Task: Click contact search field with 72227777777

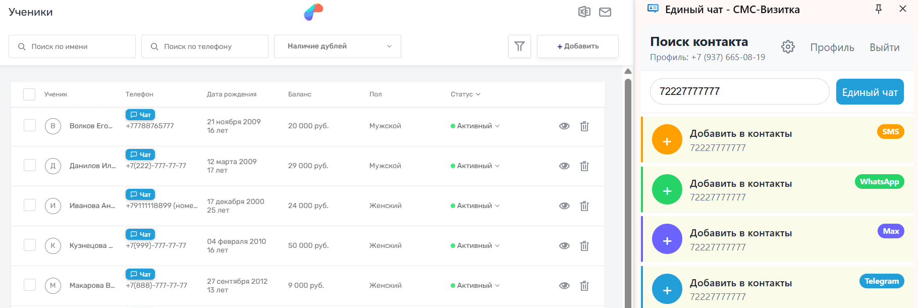Action: (x=740, y=91)
